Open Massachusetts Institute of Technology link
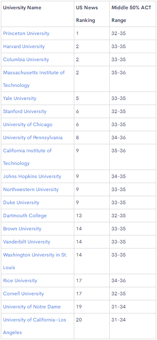Image resolution: width=157 pixels, height=340 pixels. (34, 79)
